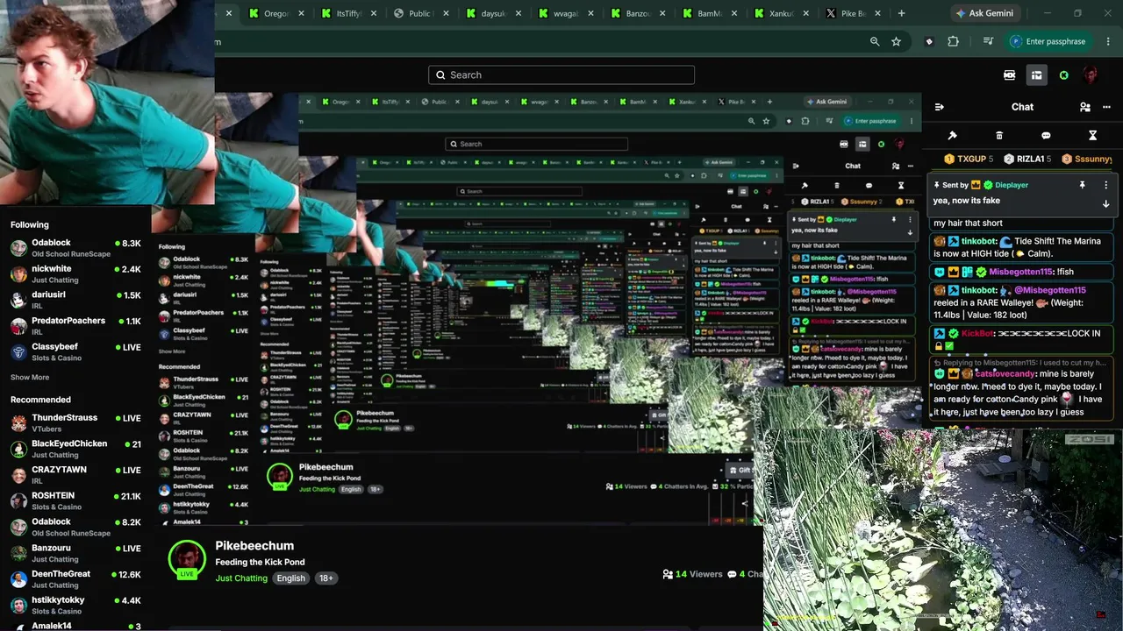Screen dimensions: 1123x631
Task: Click the hourglass icon in the main chat toolbar
Action: coord(1092,136)
